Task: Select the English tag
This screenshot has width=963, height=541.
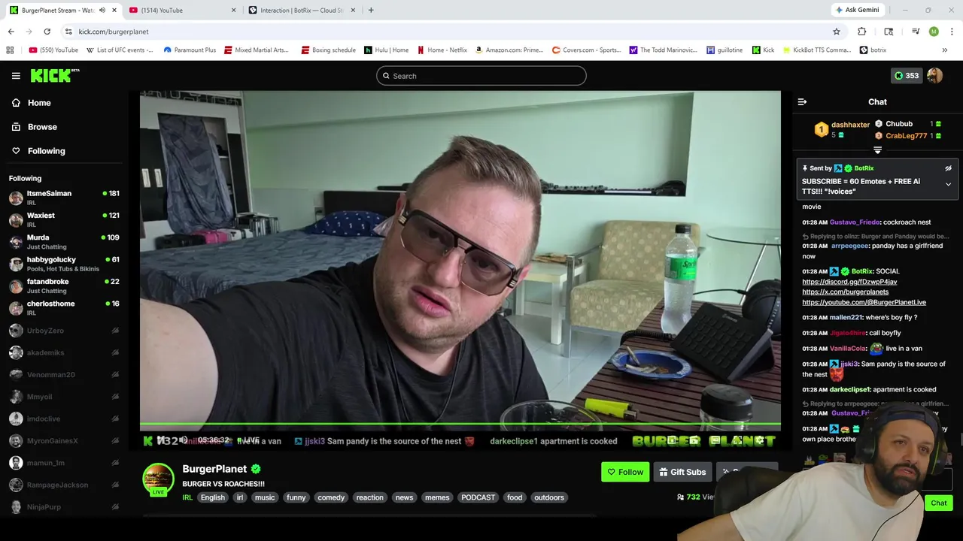Action: pos(213,497)
